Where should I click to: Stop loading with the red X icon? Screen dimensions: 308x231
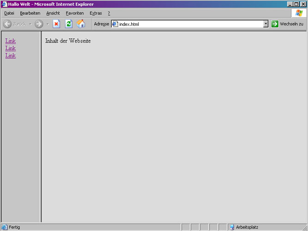pyautogui.click(x=56, y=24)
